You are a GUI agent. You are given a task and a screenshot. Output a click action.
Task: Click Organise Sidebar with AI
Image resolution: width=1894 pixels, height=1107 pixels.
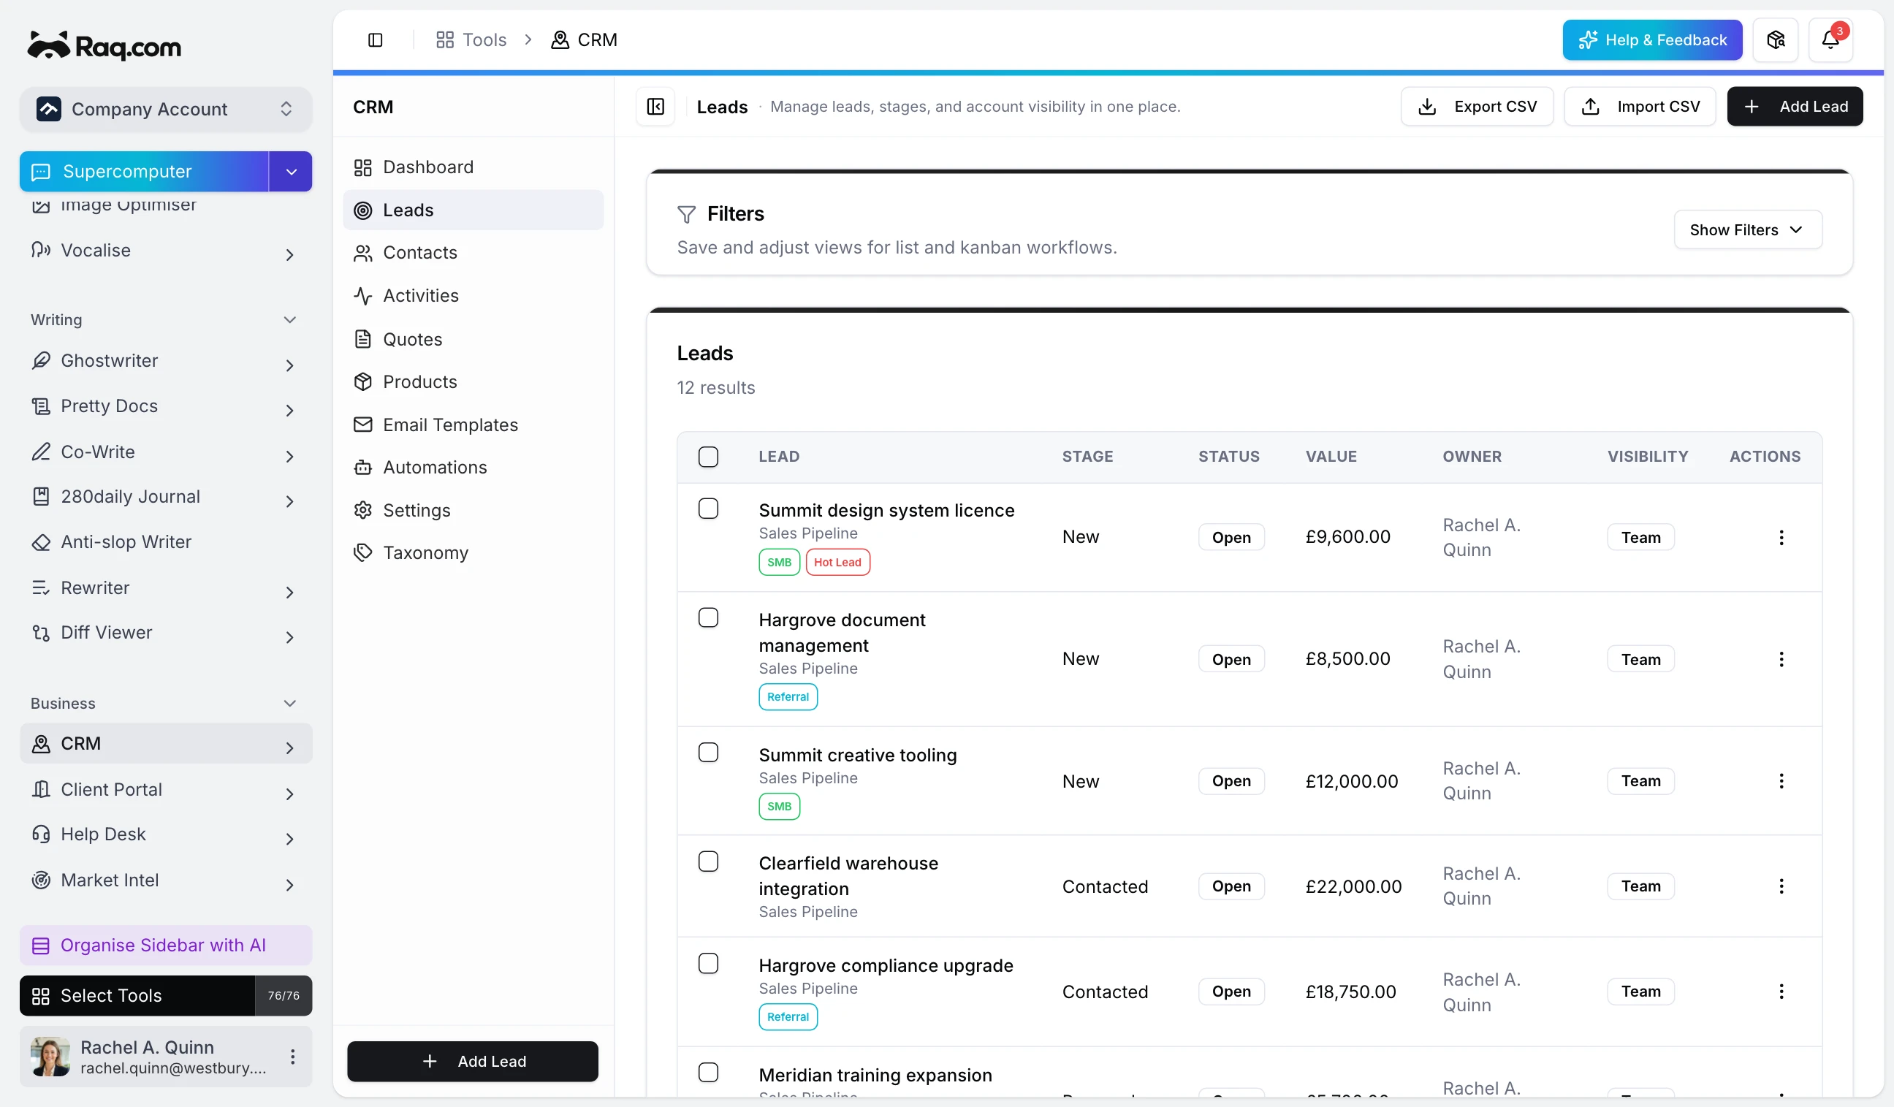click(165, 945)
